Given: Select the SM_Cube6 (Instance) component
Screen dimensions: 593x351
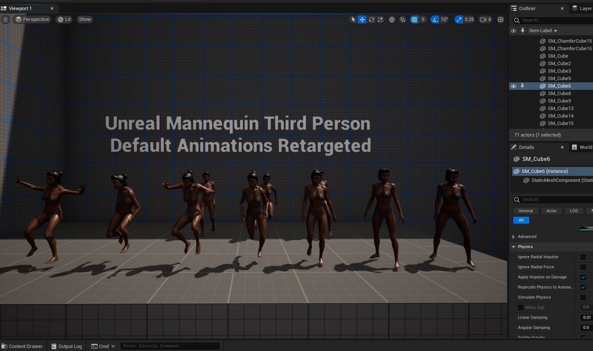Looking at the screenshot, I should pos(553,171).
